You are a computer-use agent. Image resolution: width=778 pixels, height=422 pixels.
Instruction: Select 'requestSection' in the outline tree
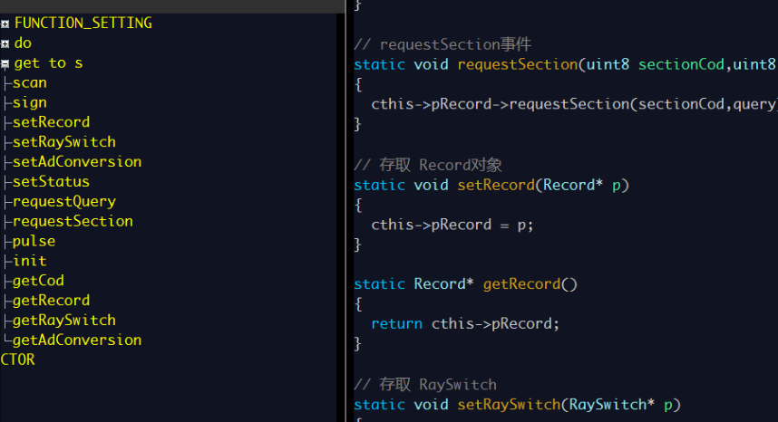[x=73, y=222]
